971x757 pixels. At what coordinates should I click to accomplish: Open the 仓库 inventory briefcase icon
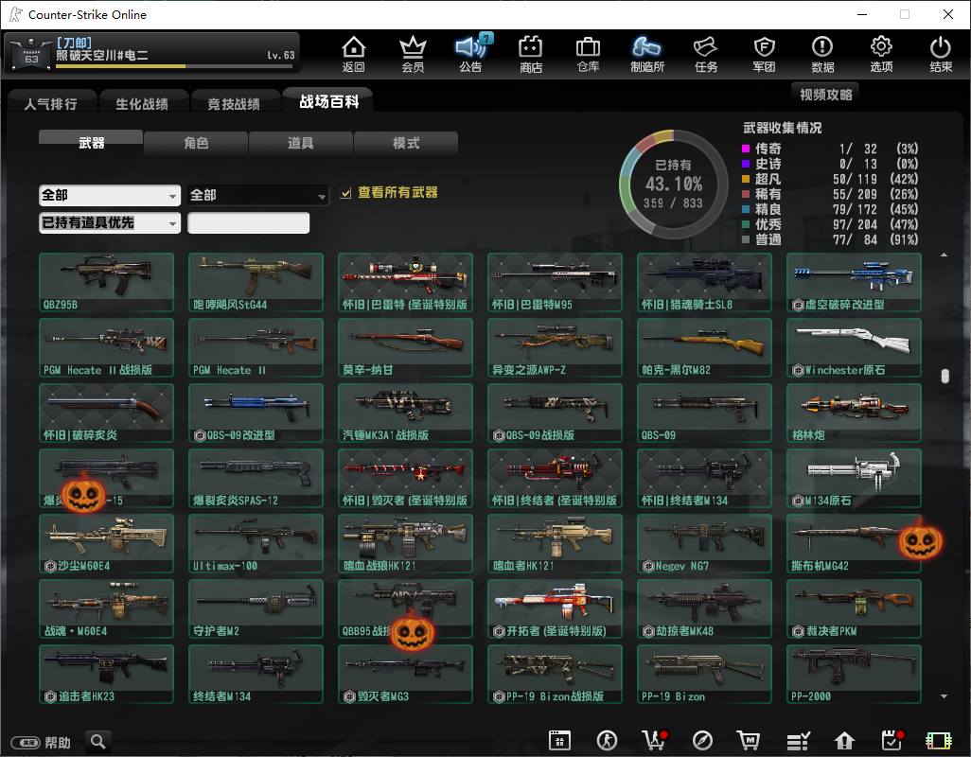(x=588, y=54)
